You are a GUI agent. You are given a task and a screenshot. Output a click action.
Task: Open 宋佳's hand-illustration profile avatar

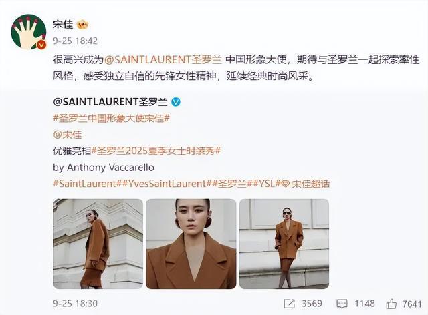(29, 32)
